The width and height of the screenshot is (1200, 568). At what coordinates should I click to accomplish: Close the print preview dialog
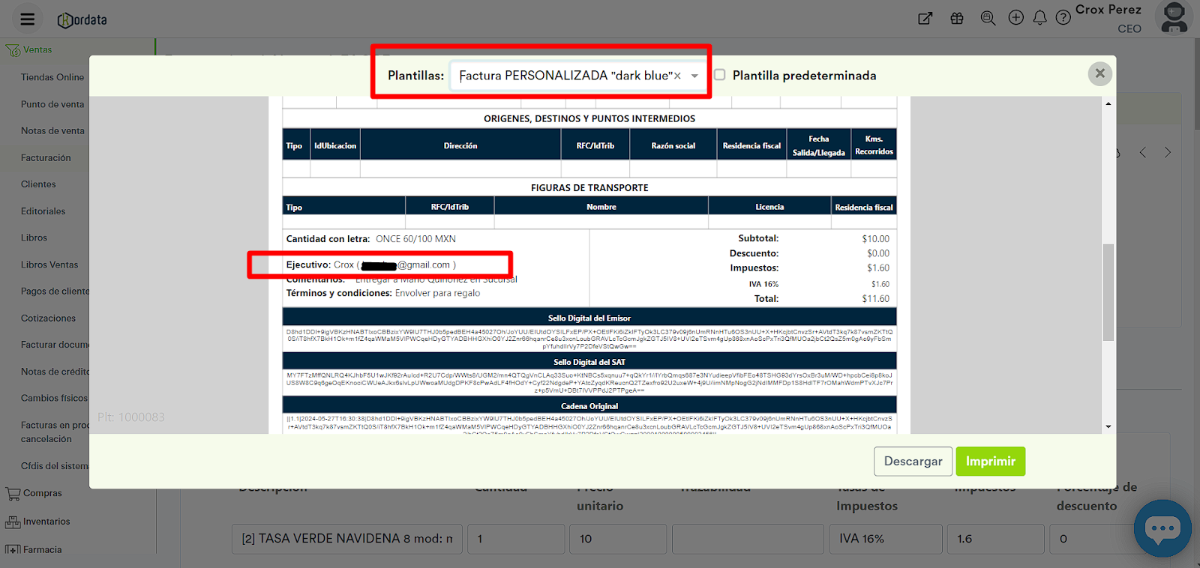pyautogui.click(x=1099, y=73)
